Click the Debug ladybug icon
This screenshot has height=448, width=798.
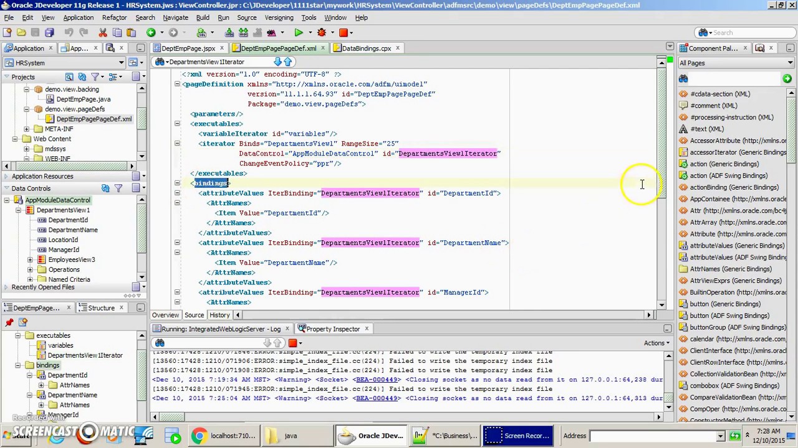pyautogui.click(x=322, y=32)
